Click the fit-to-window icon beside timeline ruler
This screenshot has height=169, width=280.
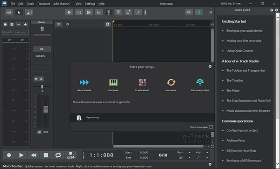[212, 24]
